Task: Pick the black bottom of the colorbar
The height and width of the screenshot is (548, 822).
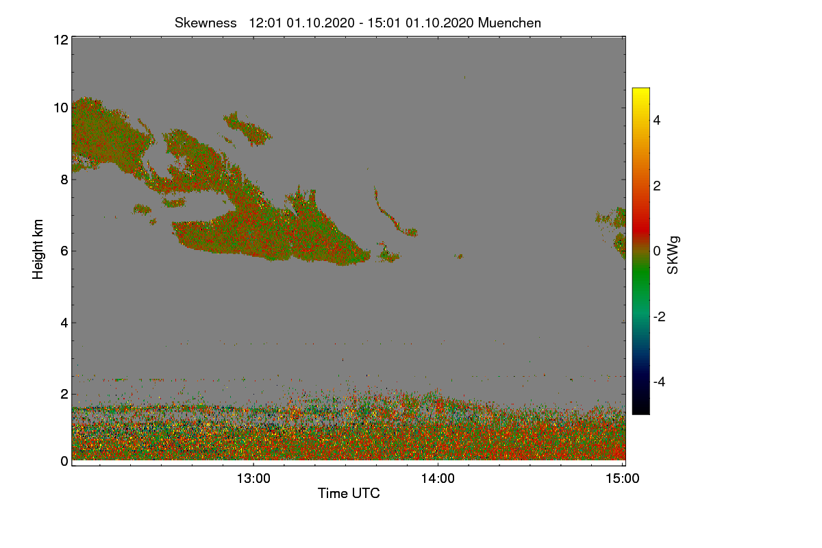Action: click(640, 409)
